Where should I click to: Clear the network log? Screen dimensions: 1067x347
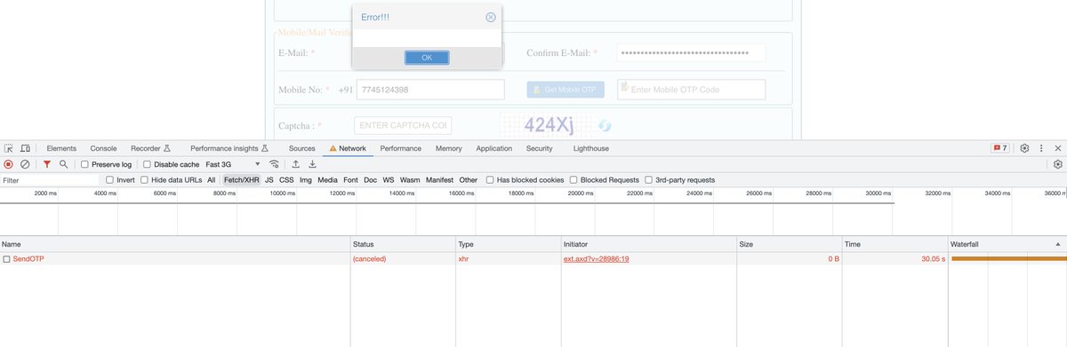pos(25,164)
